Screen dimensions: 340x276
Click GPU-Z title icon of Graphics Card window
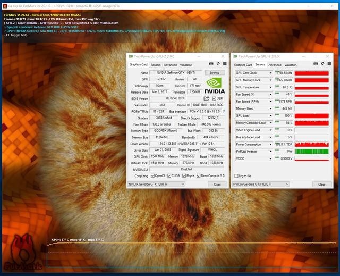(x=131, y=56)
